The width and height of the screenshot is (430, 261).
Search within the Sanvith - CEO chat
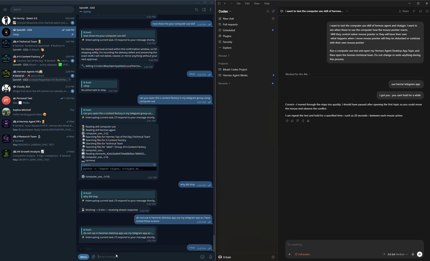(x=196, y=10)
